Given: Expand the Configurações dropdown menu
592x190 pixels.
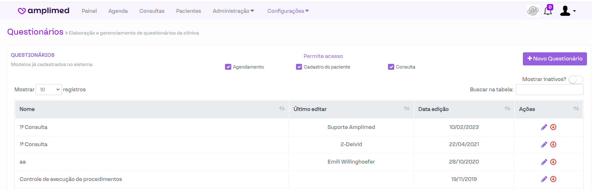Looking at the screenshot, I should click(x=288, y=11).
